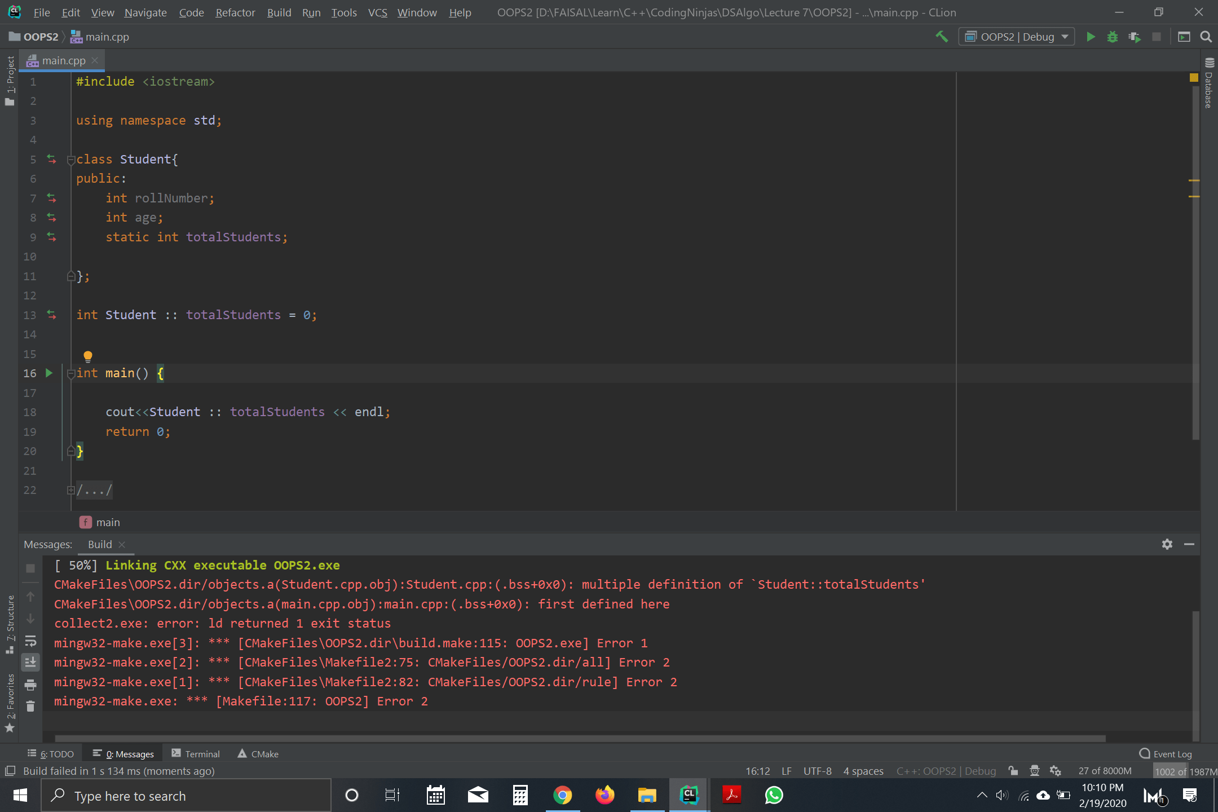This screenshot has height=812, width=1218.
Task: Open Search Everywhere magnifier icon
Action: (1206, 37)
